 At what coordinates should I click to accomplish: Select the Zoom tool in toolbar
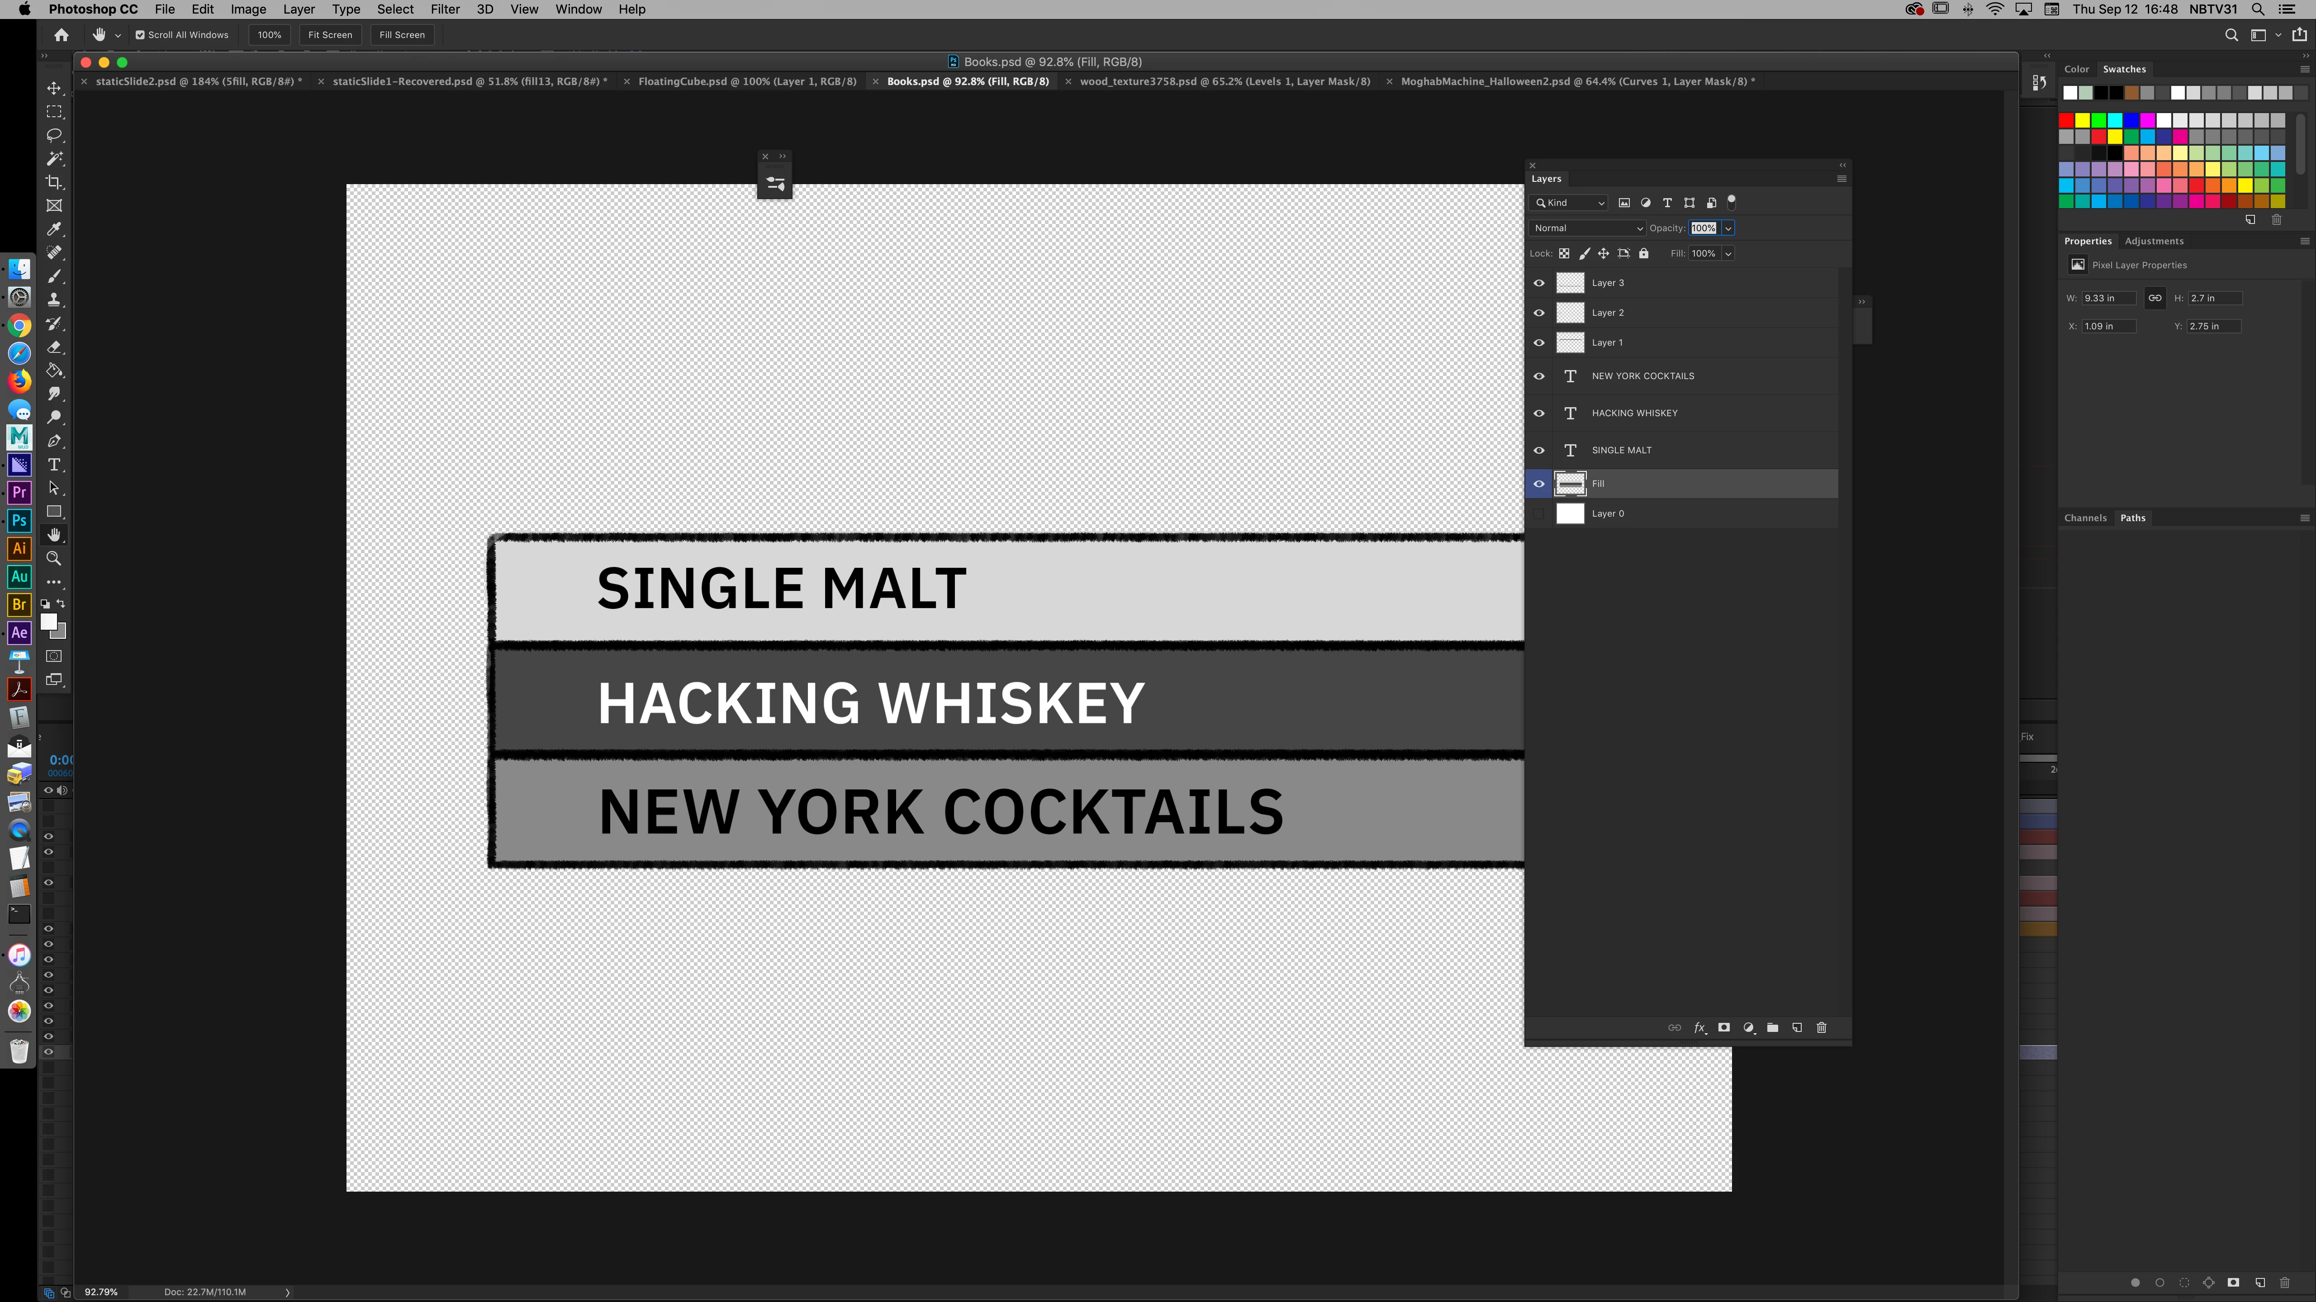[x=54, y=558]
